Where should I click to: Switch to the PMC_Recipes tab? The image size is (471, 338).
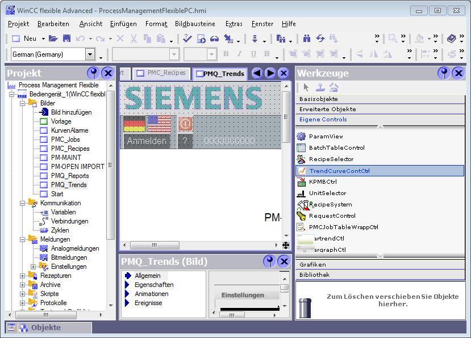[x=161, y=73]
